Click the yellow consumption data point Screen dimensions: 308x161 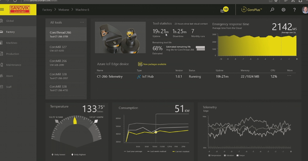coord(156,132)
